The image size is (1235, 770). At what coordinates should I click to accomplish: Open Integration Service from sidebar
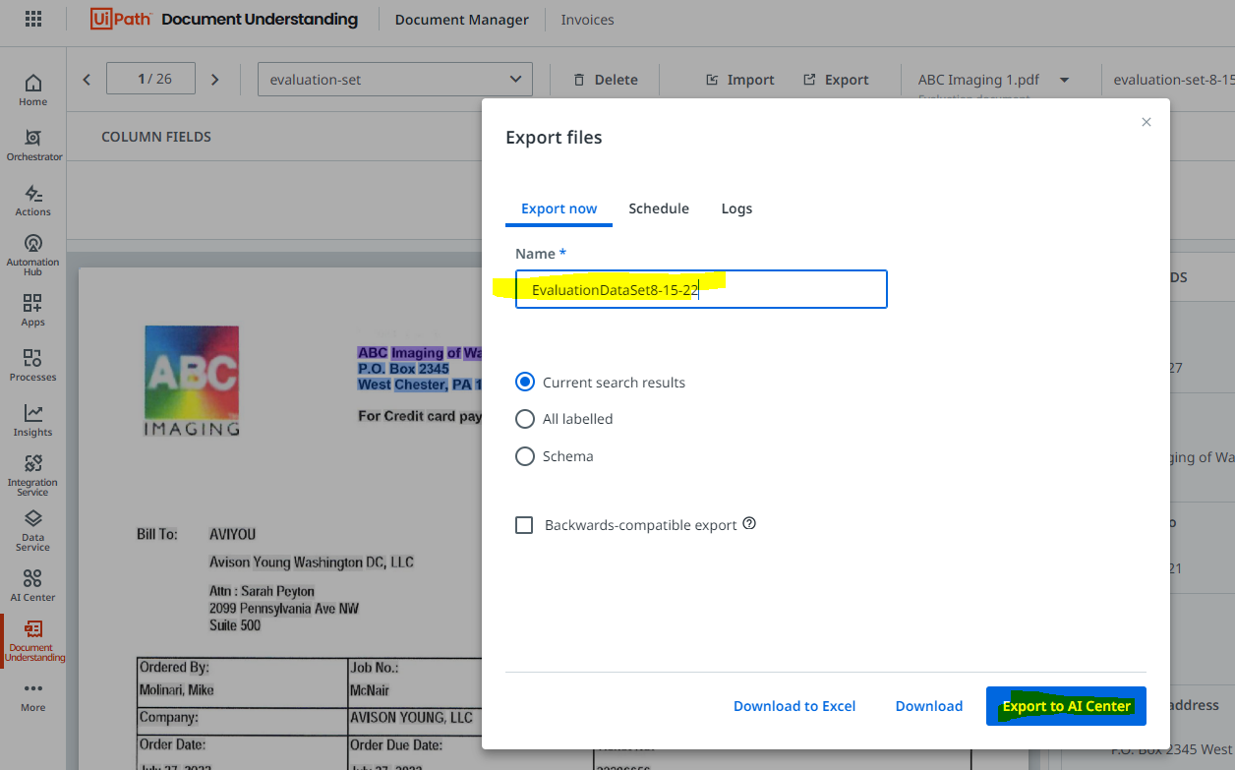(32, 474)
